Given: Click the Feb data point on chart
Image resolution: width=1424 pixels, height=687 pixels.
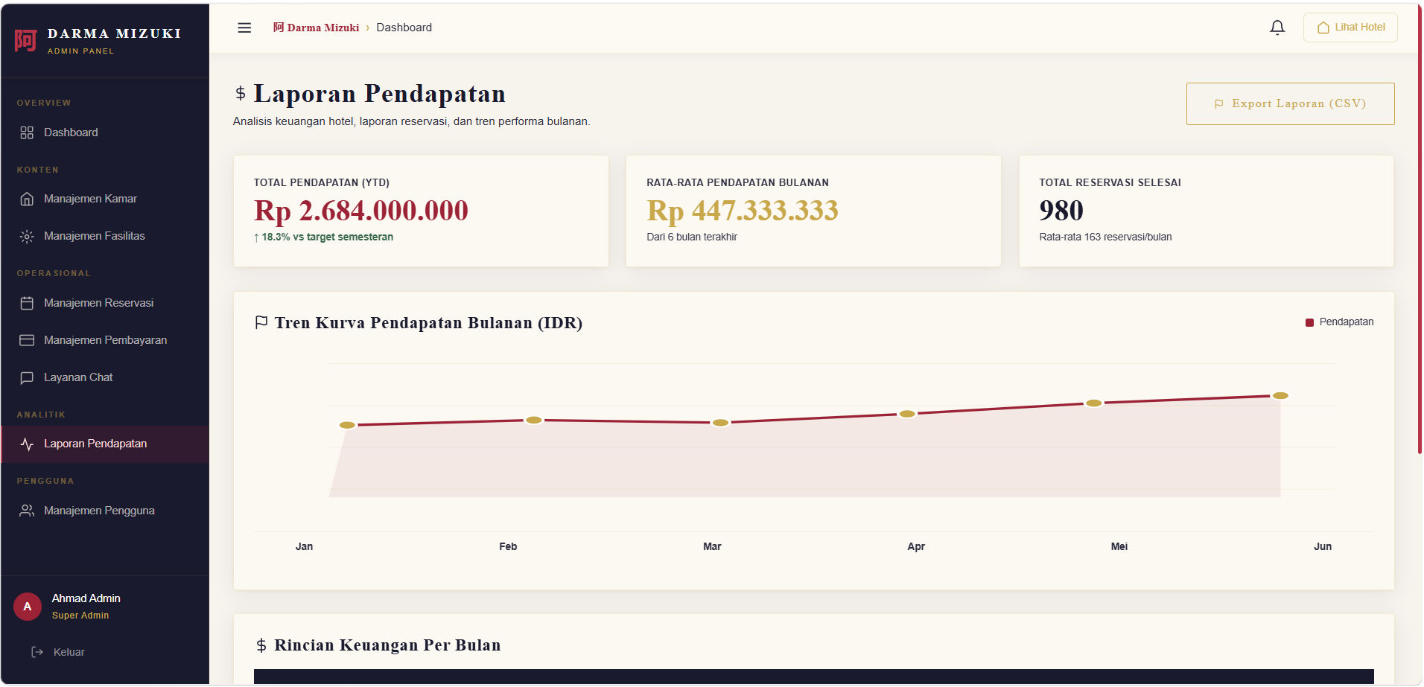Looking at the screenshot, I should (x=534, y=420).
